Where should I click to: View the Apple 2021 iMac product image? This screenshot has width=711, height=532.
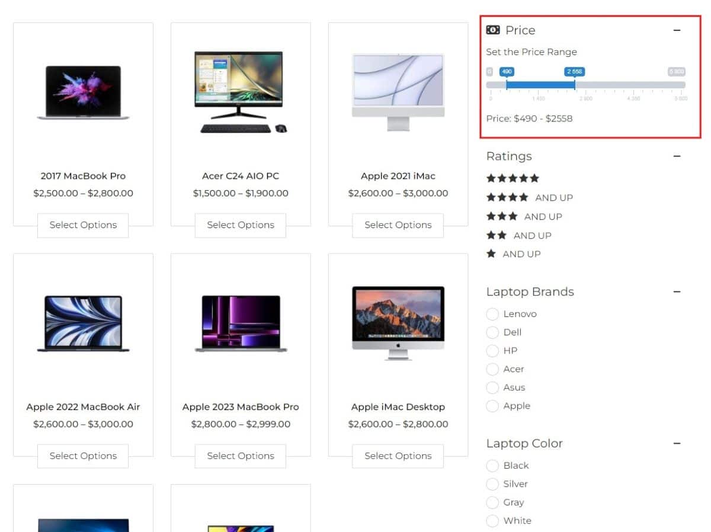398,92
